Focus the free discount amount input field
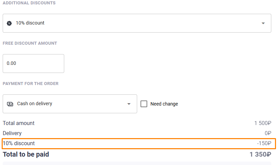Screen dimensions: 277x165 tap(33, 64)
